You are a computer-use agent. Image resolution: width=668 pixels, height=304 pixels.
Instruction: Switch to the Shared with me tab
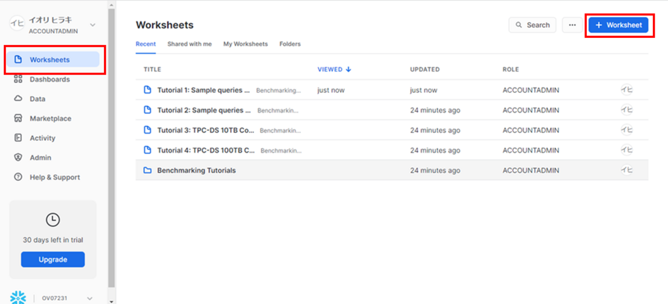pyautogui.click(x=189, y=44)
